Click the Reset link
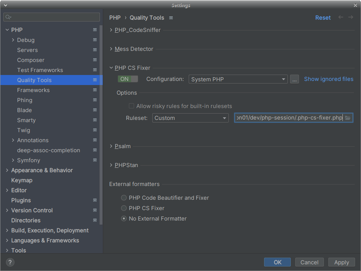 tap(323, 18)
